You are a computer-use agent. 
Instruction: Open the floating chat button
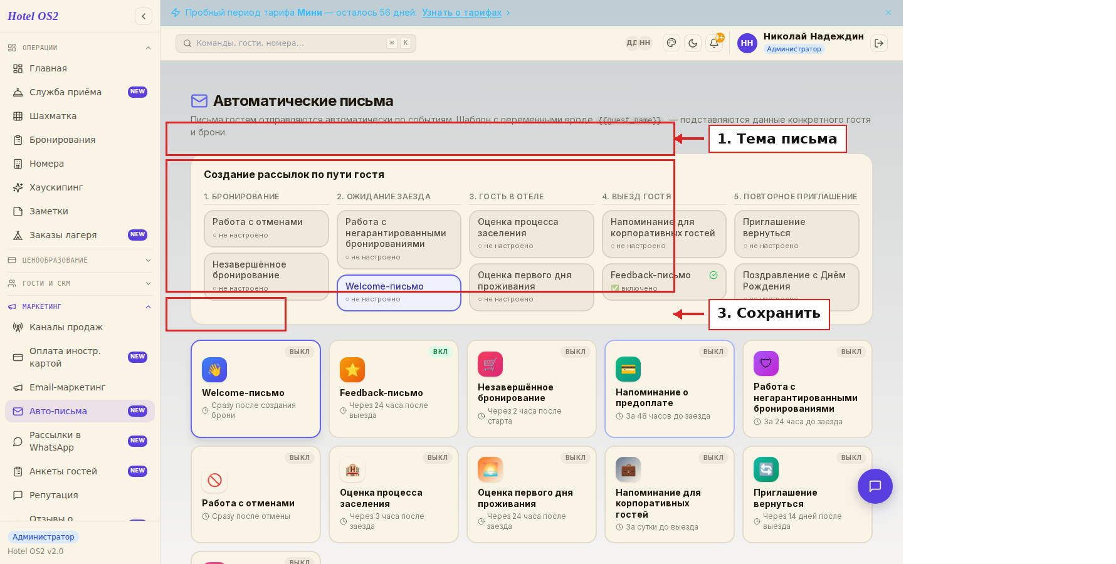[875, 486]
